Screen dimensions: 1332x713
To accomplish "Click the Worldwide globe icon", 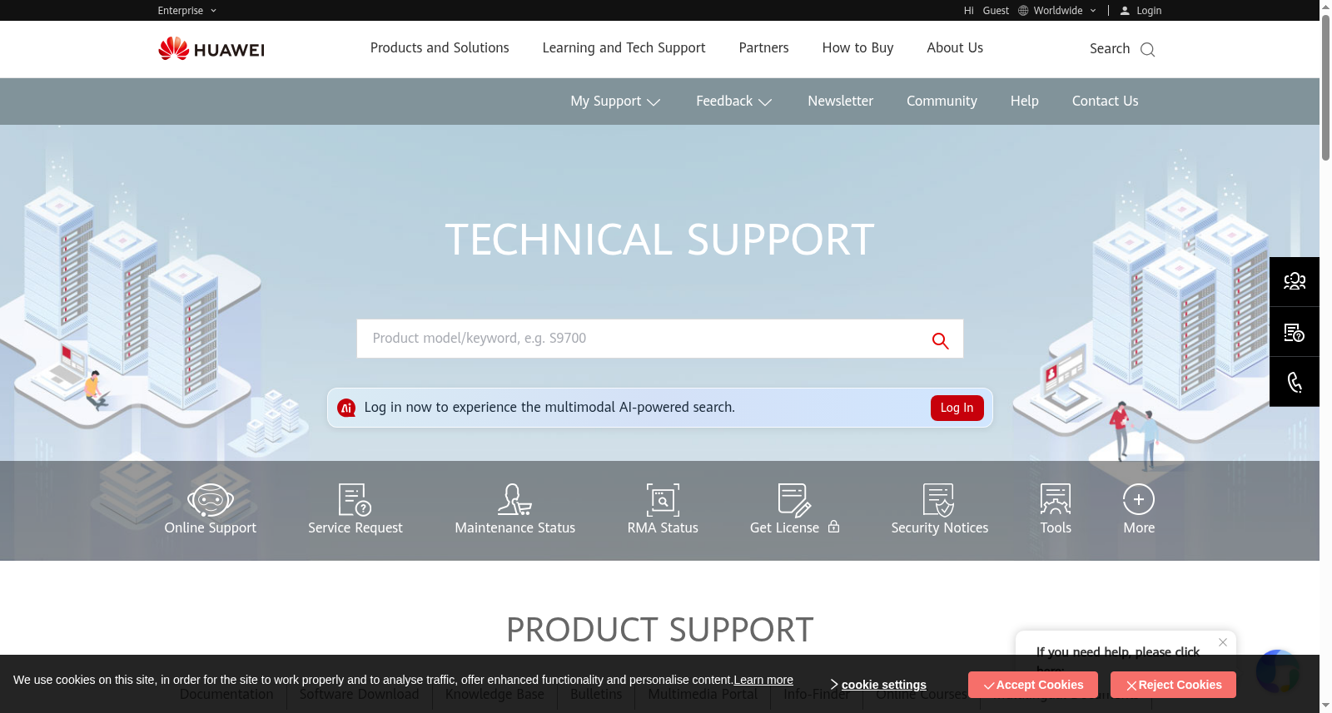I will click(x=1023, y=11).
